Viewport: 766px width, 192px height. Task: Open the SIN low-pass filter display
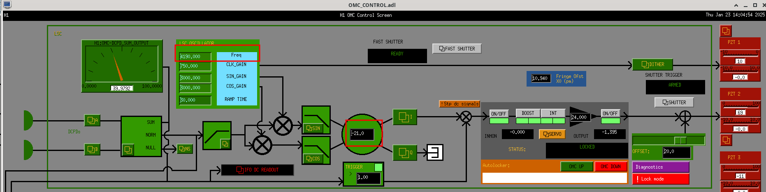tap(313, 128)
